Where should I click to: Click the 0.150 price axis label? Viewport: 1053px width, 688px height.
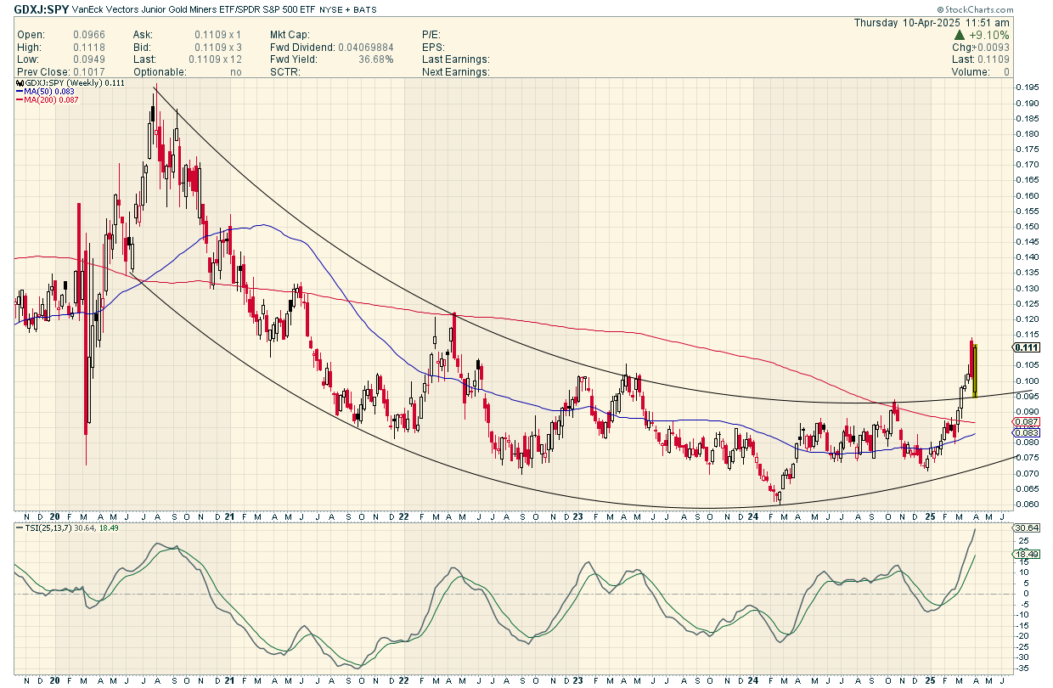click(1027, 227)
